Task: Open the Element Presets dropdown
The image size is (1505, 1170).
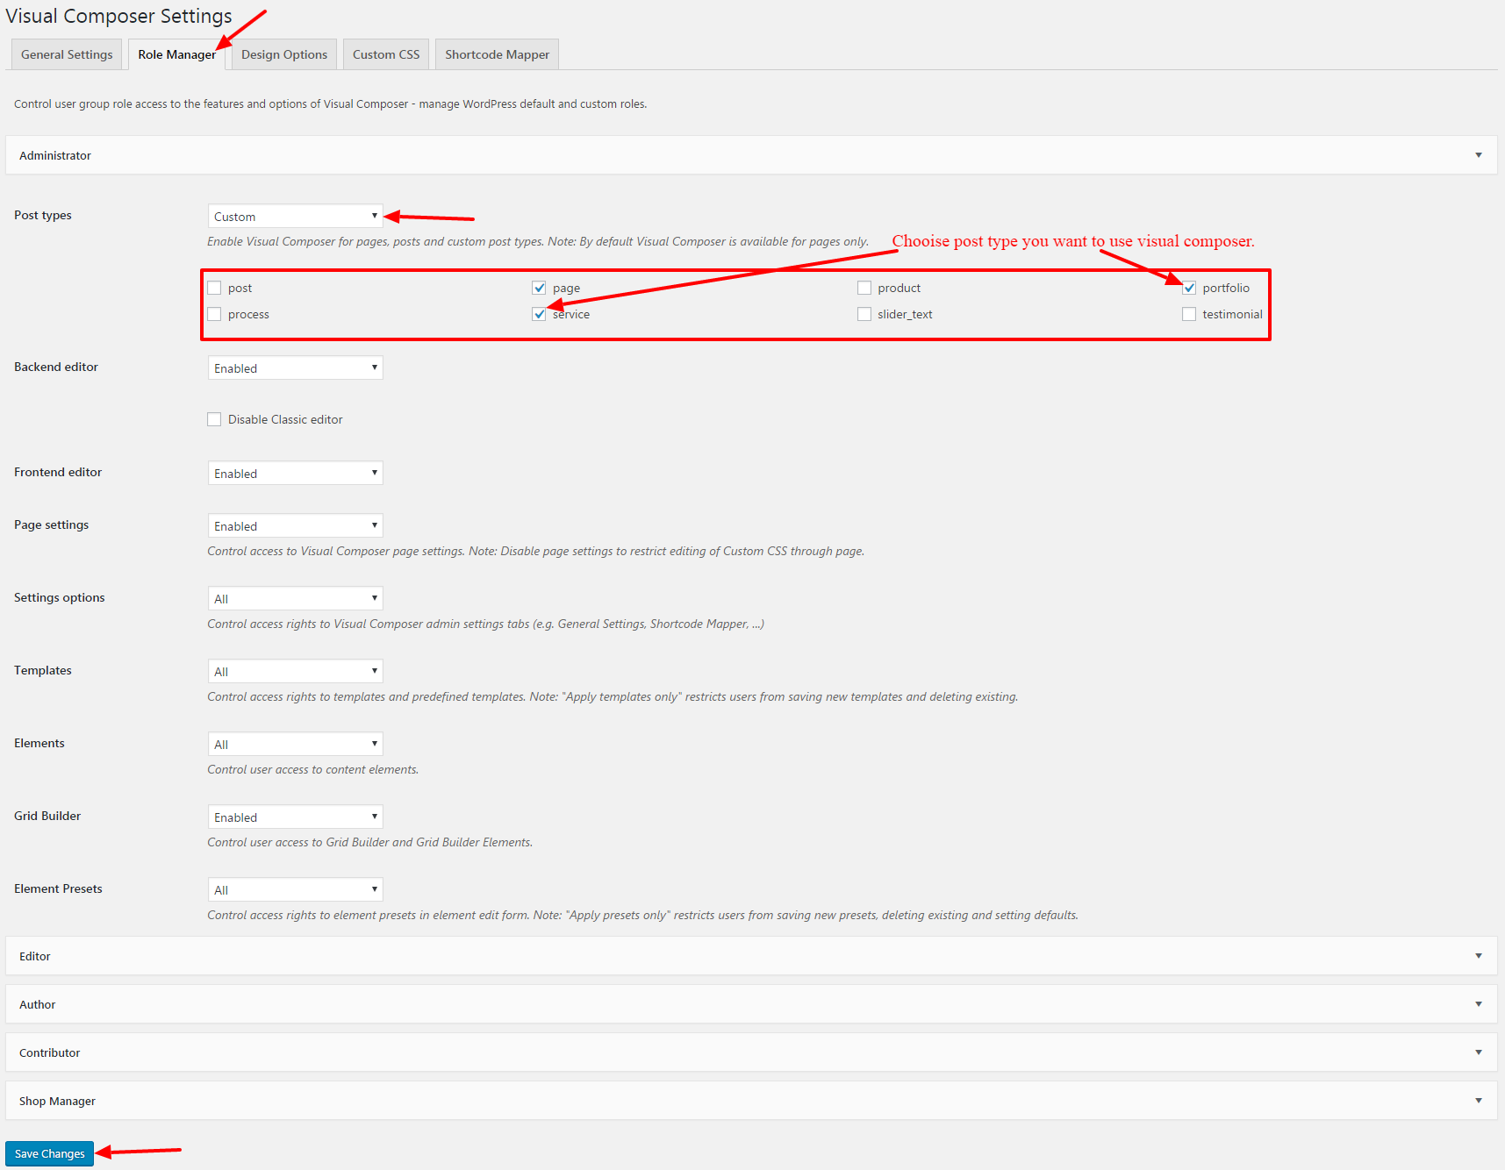Action: (x=295, y=889)
